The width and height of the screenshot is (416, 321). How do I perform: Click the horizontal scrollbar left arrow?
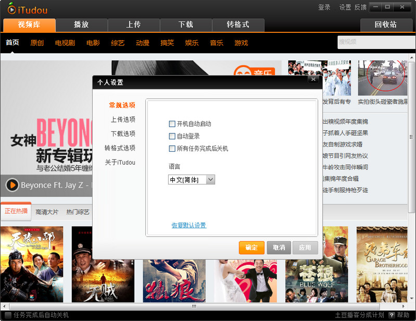[4, 306]
